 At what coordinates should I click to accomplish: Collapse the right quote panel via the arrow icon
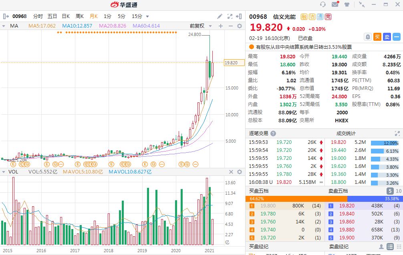tap(239, 16)
